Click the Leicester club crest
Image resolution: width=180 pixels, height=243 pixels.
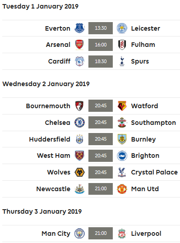point(122,28)
